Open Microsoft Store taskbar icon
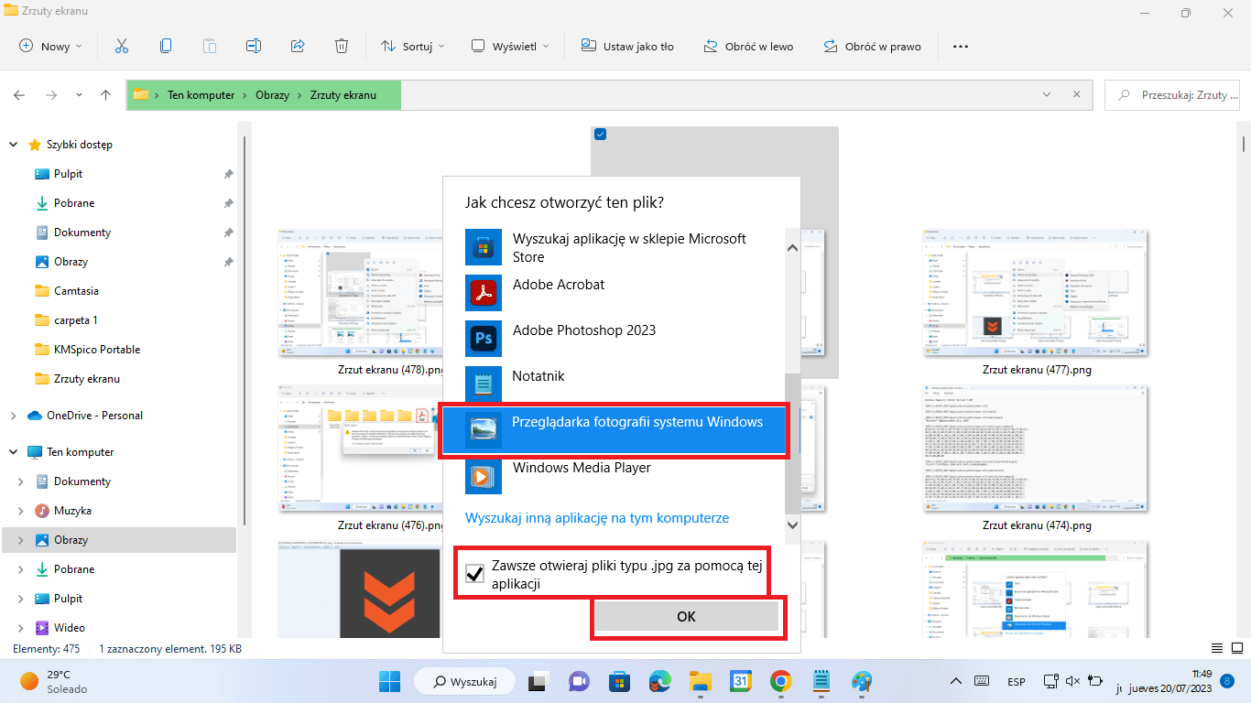1251x703 pixels. click(620, 681)
